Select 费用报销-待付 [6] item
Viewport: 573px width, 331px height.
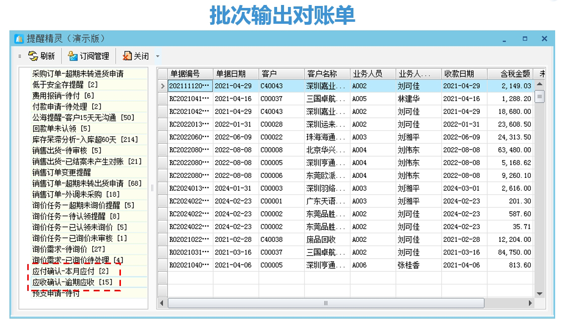(x=63, y=96)
